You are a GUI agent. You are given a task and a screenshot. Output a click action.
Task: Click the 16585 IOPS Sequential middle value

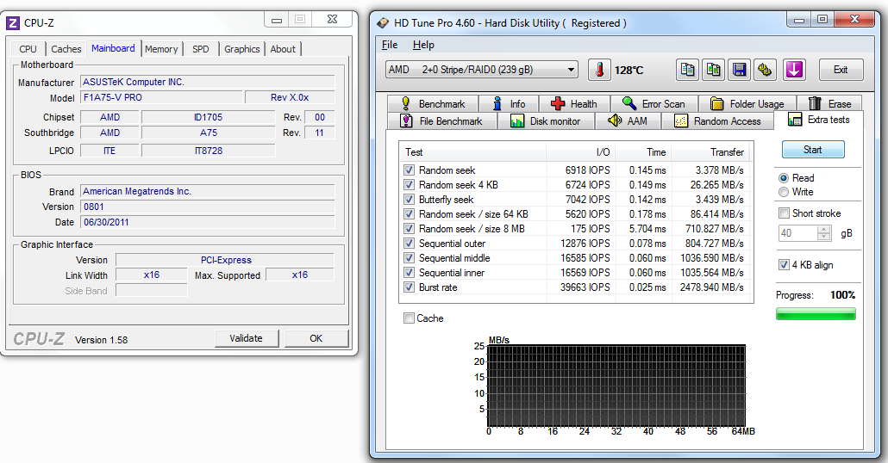click(585, 258)
